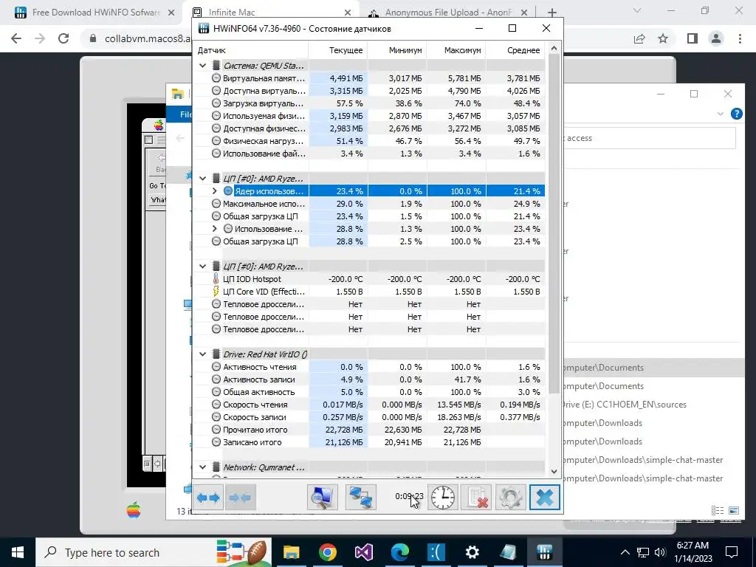Collapse the Система: QEMU Standard group
The height and width of the screenshot is (567, 756).
(203, 66)
